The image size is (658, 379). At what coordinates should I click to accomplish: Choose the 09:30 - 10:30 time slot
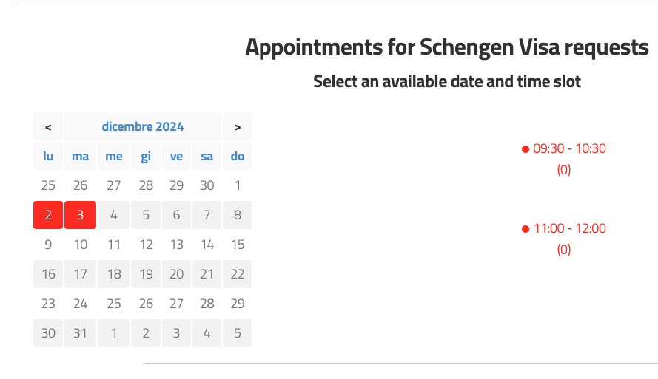coord(569,148)
